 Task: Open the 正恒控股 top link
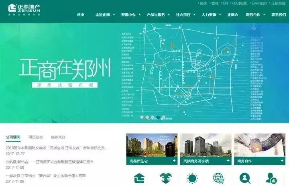278,3
